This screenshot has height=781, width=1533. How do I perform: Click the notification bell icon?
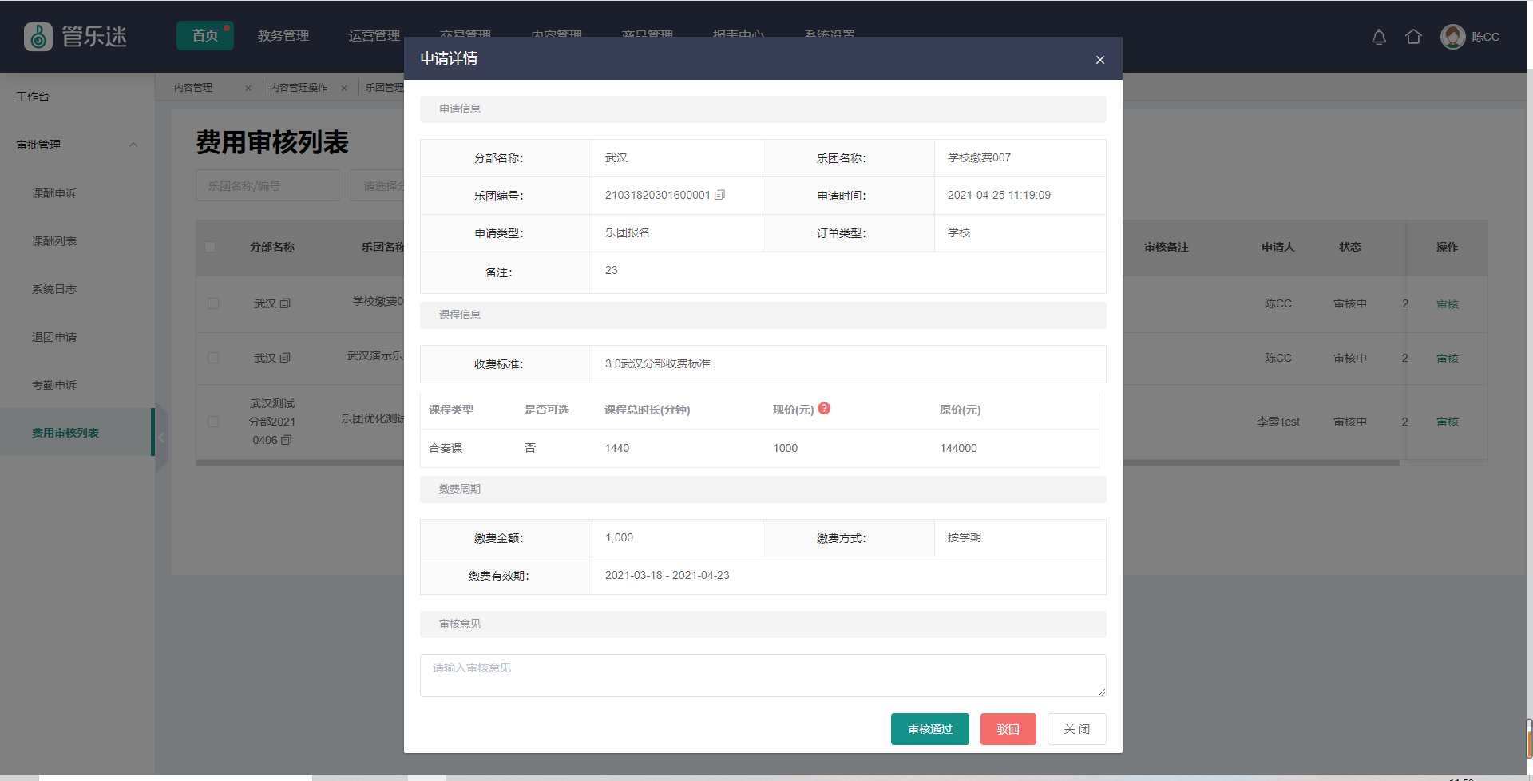pyautogui.click(x=1379, y=37)
